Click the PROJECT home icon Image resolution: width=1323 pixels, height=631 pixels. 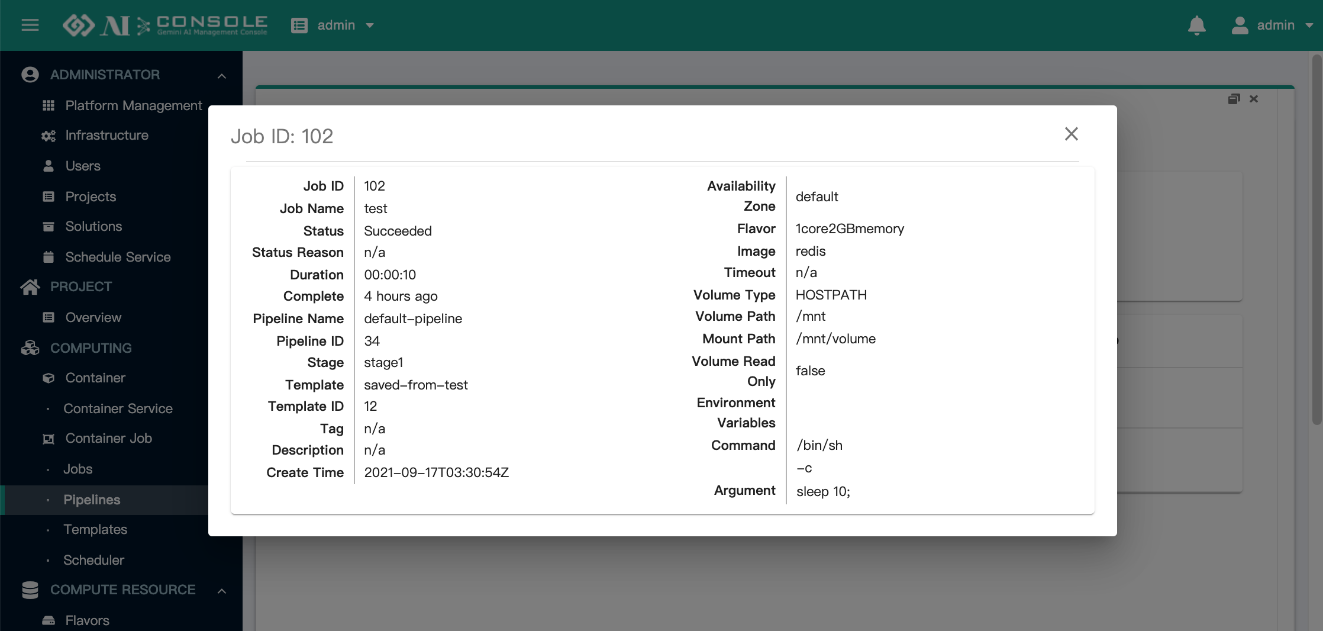[x=30, y=286]
